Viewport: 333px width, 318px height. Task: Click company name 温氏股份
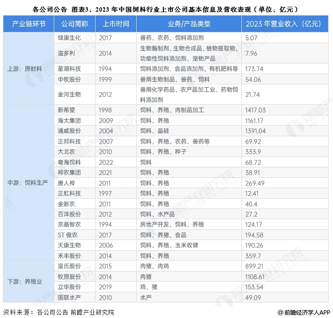[69, 266]
